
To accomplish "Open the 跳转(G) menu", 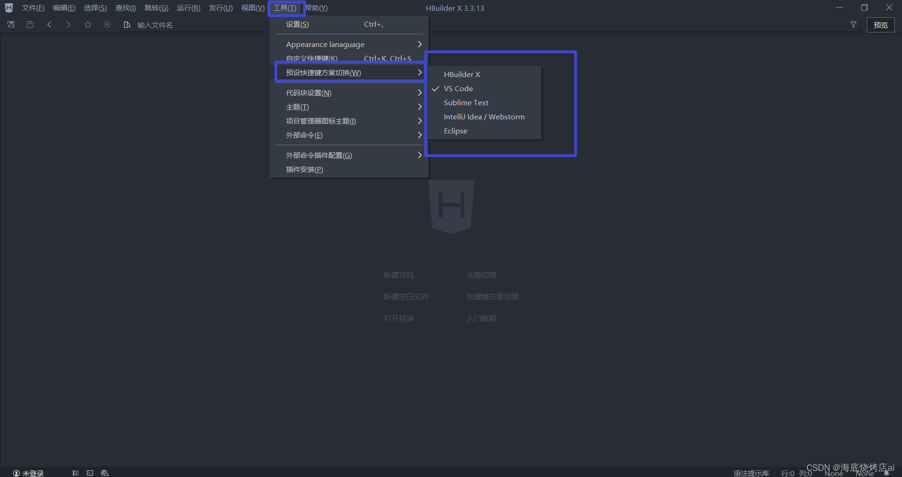I will [x=156, y=8].
